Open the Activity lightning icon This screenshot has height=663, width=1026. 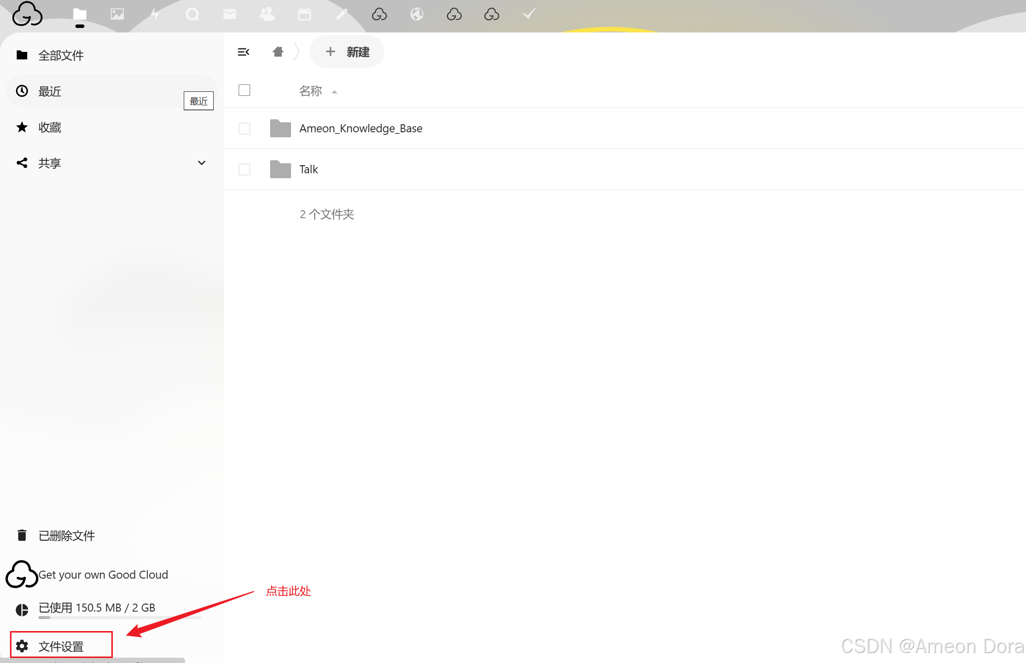(x=155, y=14)
